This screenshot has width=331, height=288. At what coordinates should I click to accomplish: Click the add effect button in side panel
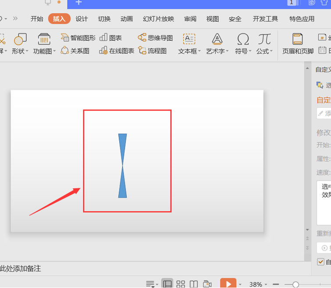point(324,113)
